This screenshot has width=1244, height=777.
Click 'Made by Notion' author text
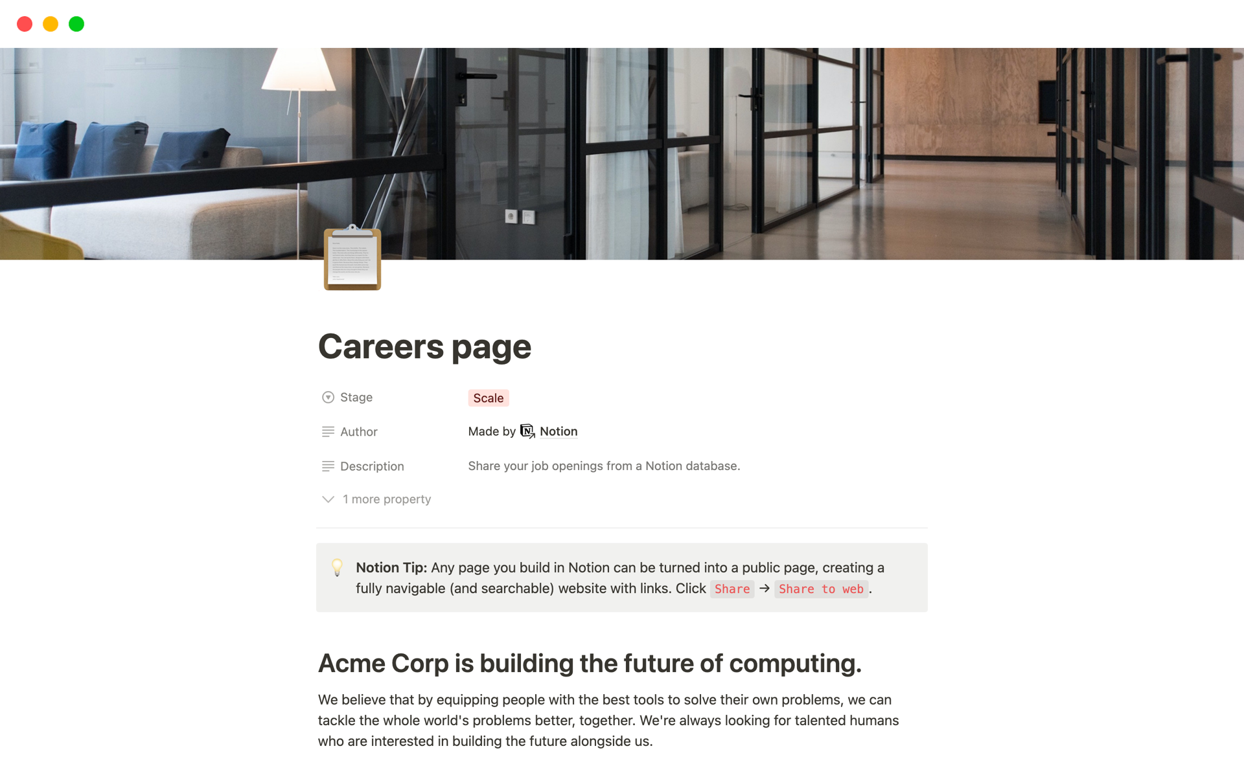[523, 431]
